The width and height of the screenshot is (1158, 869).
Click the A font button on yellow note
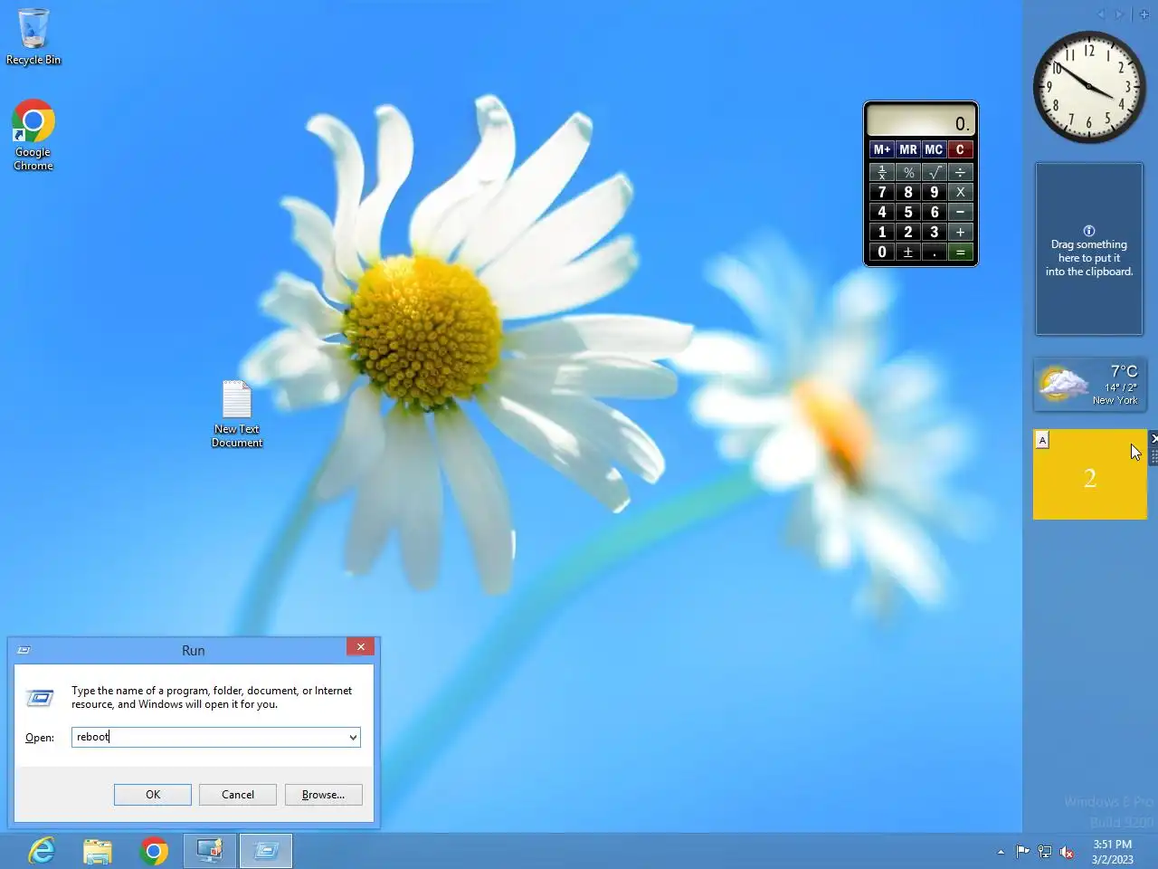(1042, 440)
